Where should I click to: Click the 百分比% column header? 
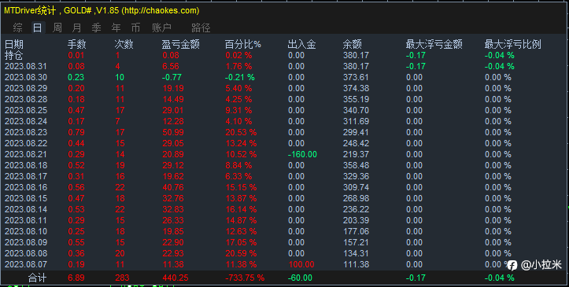pos(242,44)
